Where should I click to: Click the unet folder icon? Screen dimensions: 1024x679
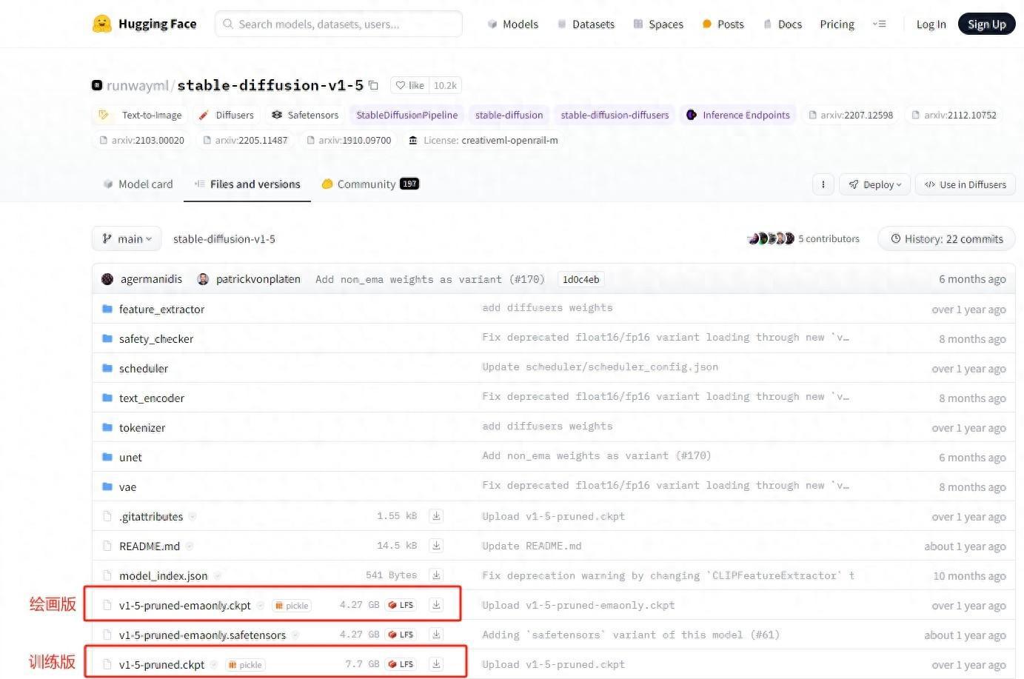coord(107,457)
